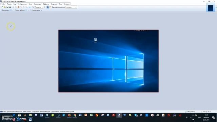Click the Cut scissors icon
The width and height of the screenshot is (217, 122).
[13, 7]
